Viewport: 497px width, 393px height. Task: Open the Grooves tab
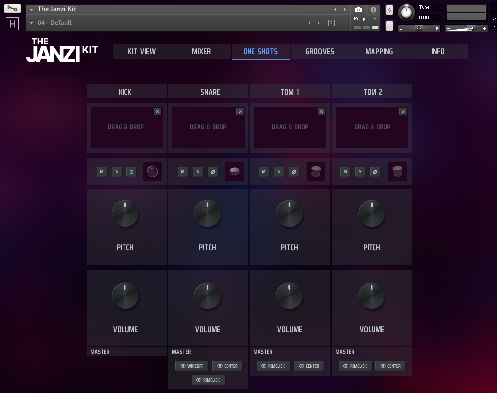click(320, 51)
